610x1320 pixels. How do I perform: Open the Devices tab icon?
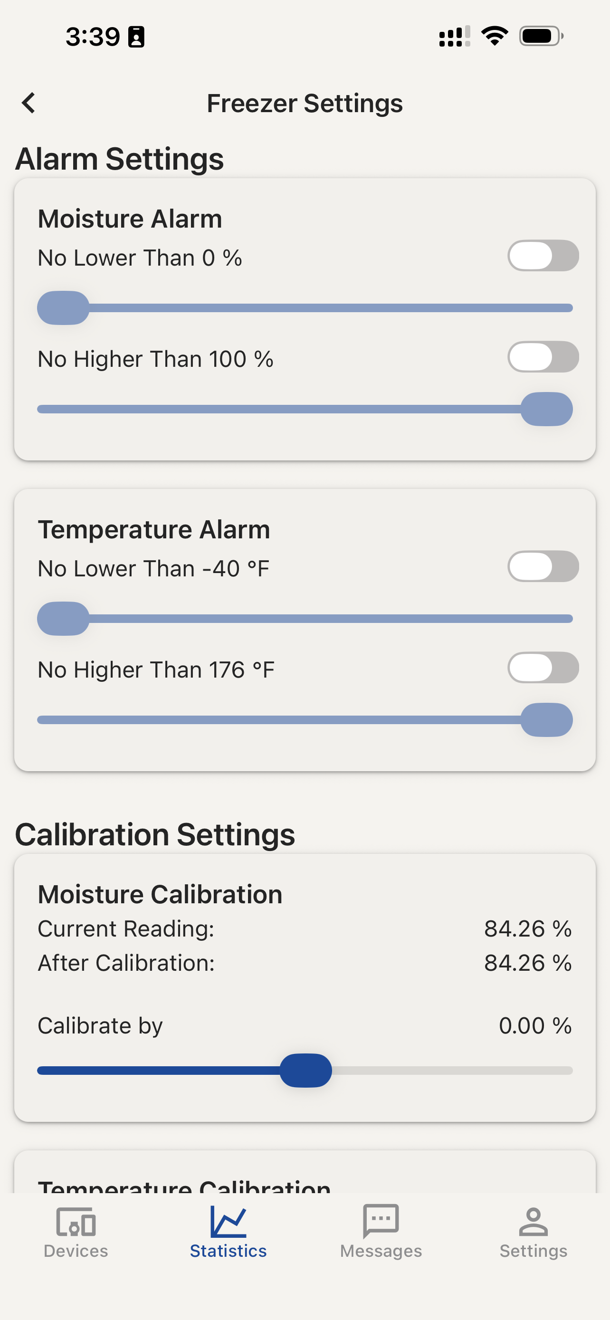coord(76,1222)
